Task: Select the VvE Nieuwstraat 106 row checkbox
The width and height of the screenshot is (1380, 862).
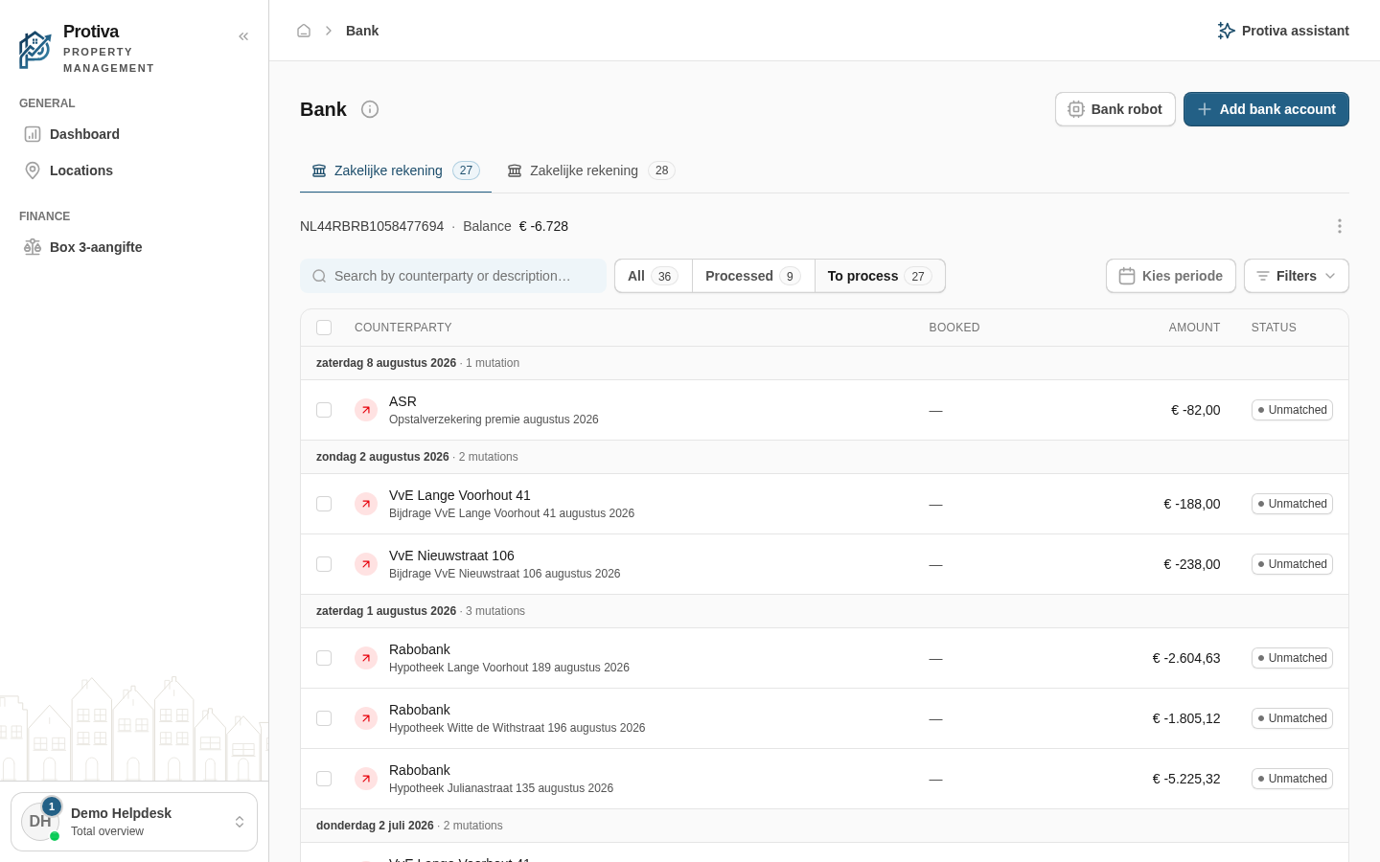Action: pyautogui.click(x=324, y=564)
